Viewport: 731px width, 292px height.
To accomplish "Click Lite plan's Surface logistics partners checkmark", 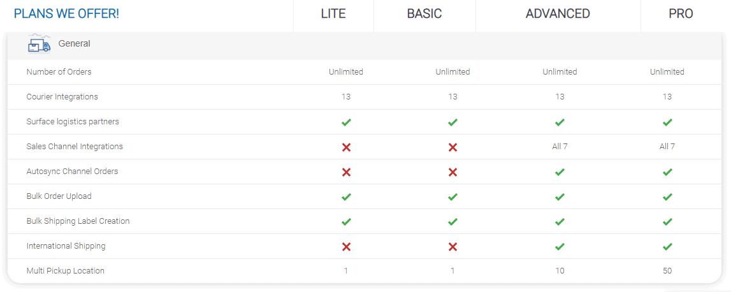I will [x=346, y=122].
